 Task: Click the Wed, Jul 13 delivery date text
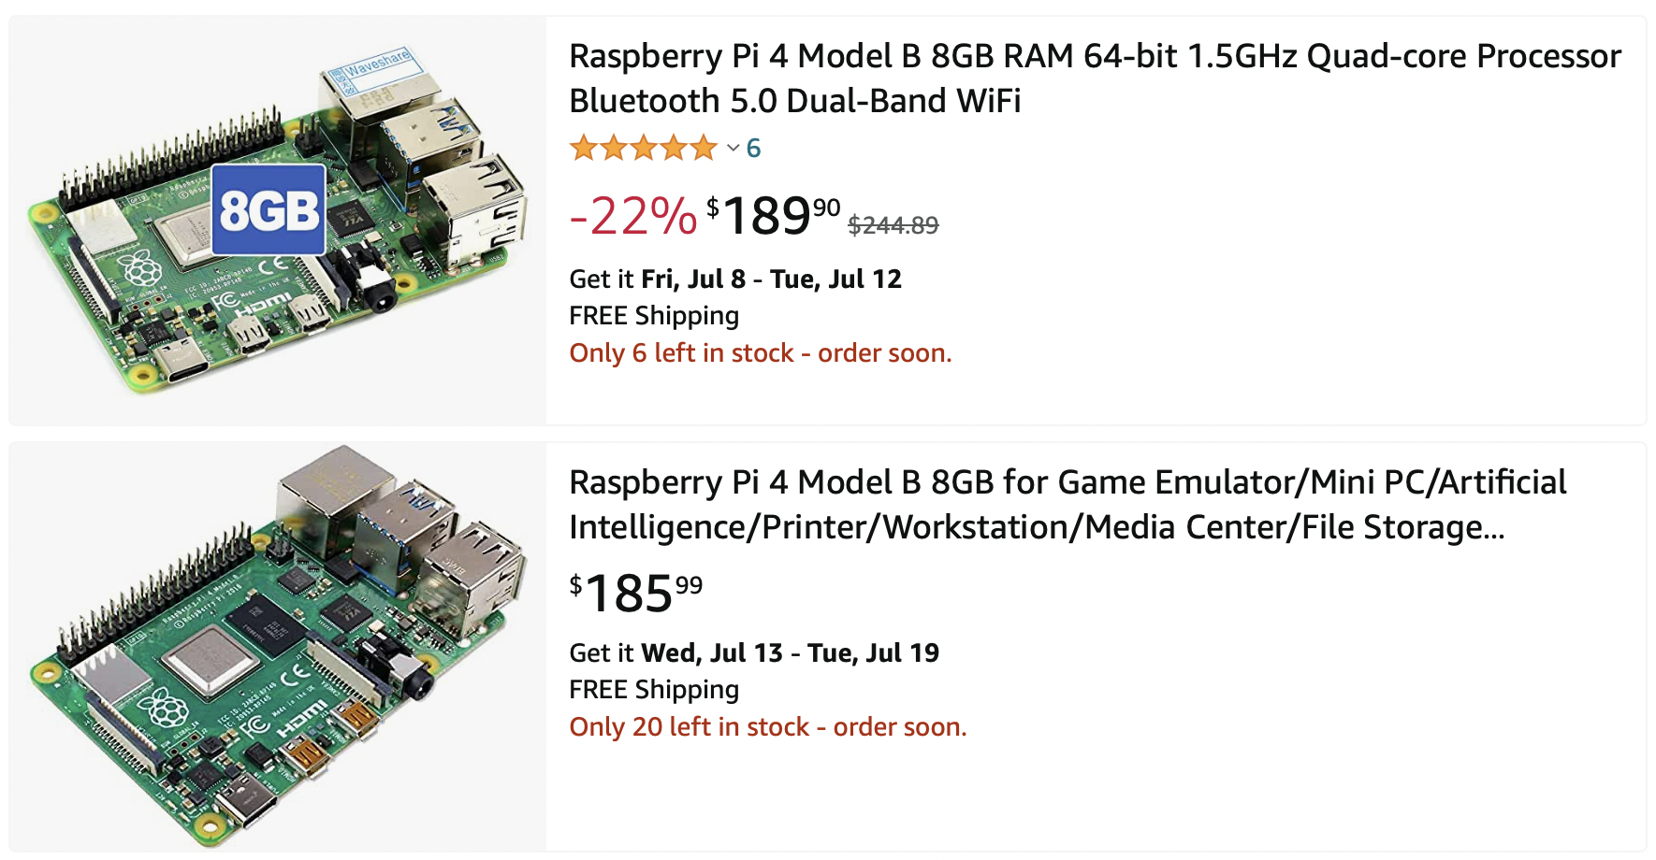click(712, 652)
